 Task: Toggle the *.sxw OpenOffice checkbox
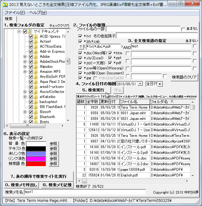(80, 68)
